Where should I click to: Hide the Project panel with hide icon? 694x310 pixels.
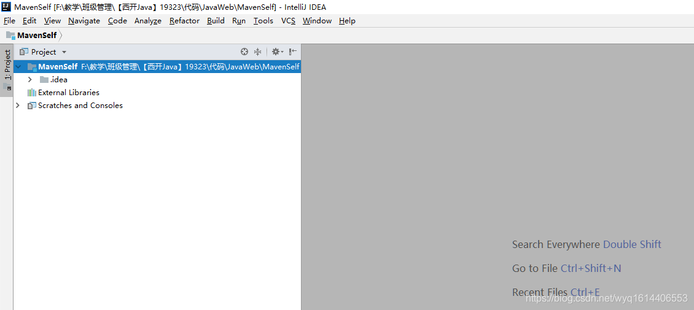(292, 52)
